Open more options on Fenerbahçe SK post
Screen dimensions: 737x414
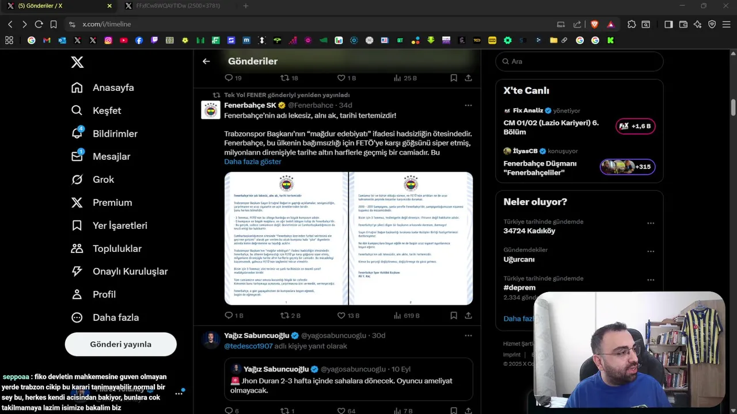(468, 105)
